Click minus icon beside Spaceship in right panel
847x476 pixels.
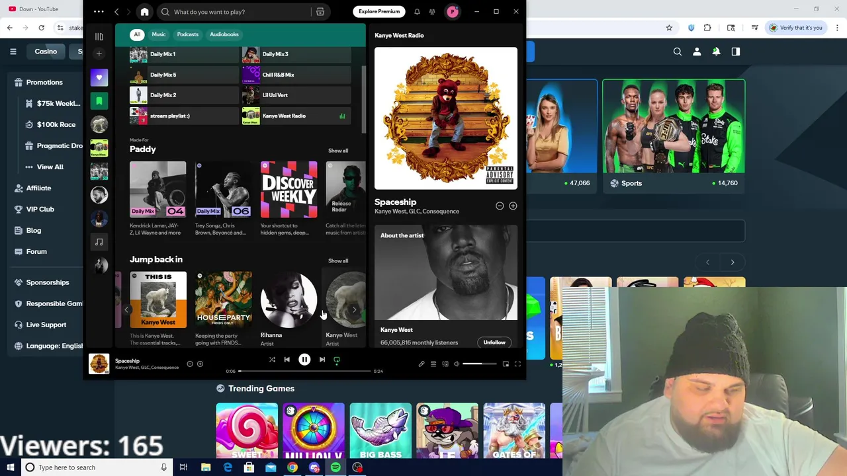coord(500,206)
